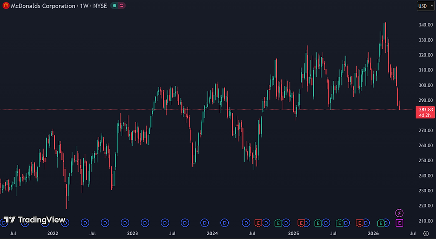Click dividend marker just before 2024 label
The width and height of the screenshot is (436, 239).
(x=205, y=223)
